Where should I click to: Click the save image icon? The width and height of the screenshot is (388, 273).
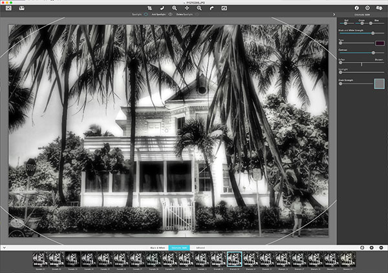pyautogui.click(x=22, y=8)
